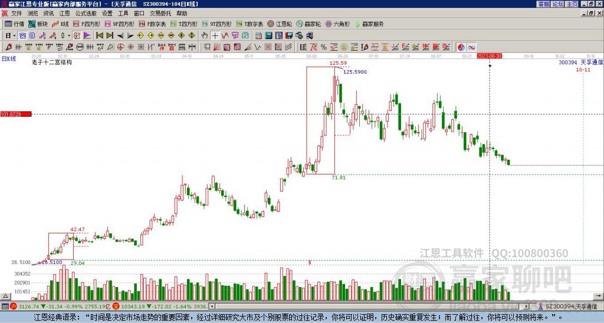Toggle the crosshair cursor button
This screenshot has height=323, width=604.
tap(215, 36)
